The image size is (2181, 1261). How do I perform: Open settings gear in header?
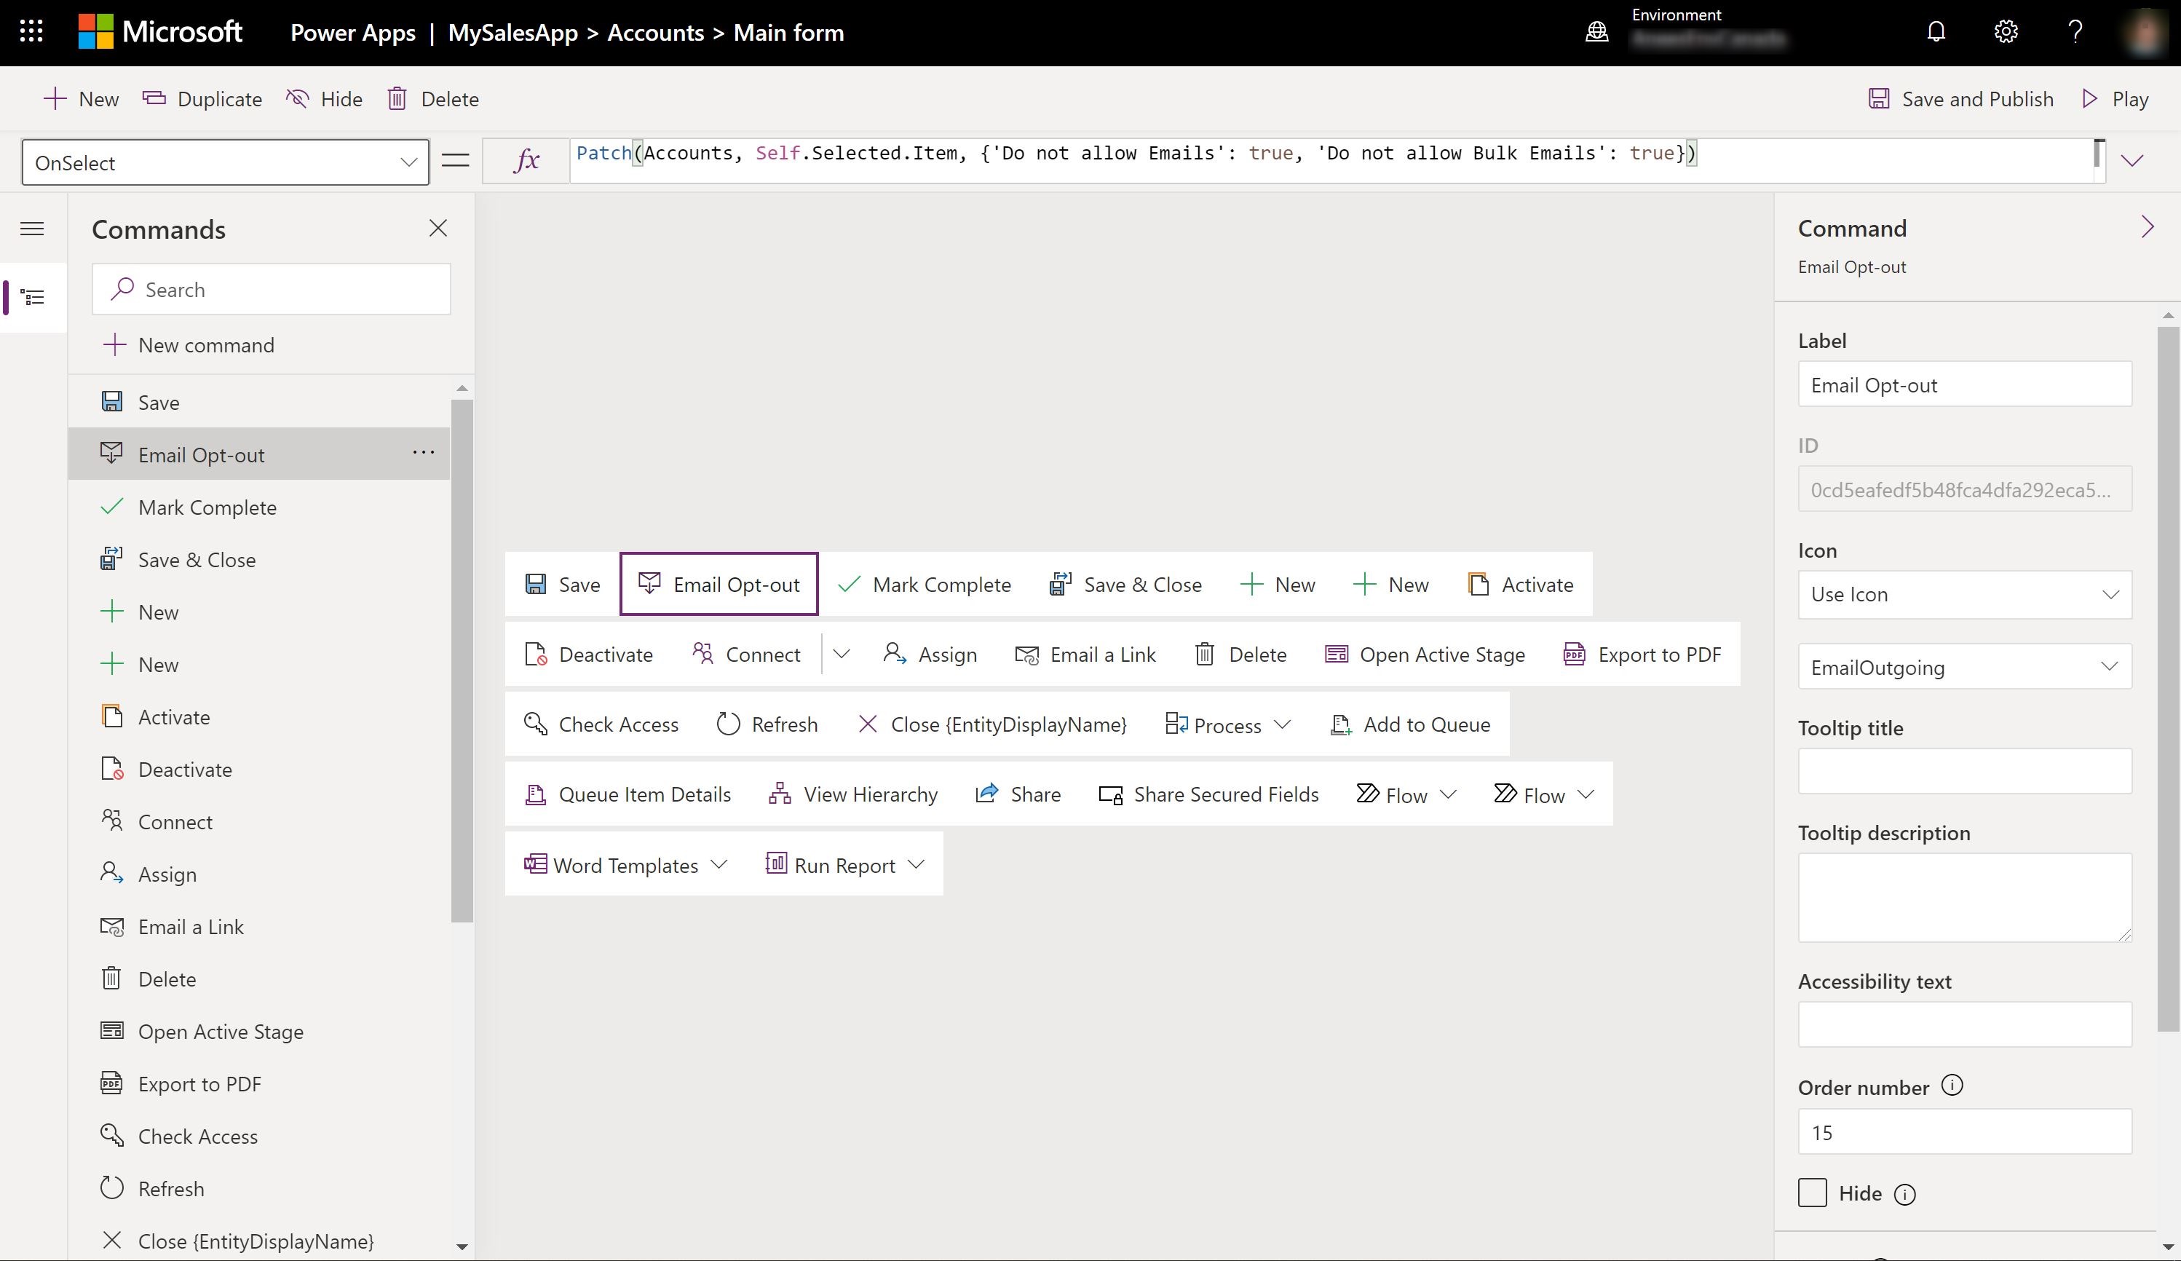pos(2006,32)
